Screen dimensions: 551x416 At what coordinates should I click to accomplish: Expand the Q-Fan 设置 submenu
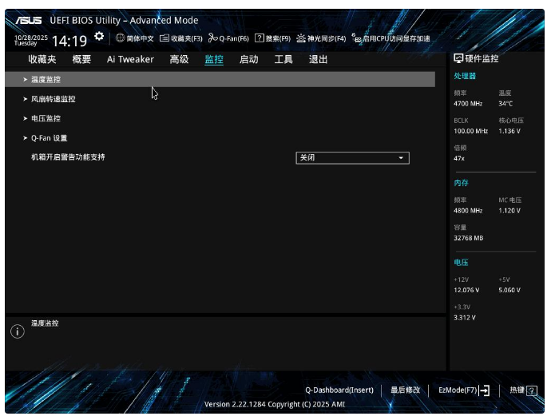(x=49, y=138)
